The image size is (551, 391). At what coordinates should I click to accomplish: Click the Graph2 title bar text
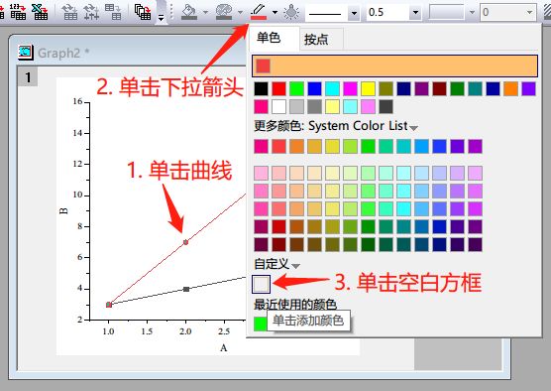[63, 54]
